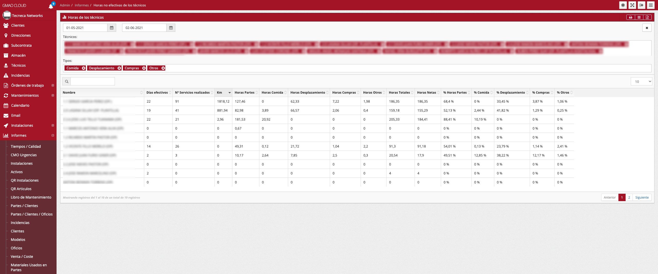Viewport: 658px width, 274px height.
Task: Open Materiales Usados en Partes report
Action: [x=29, y=267]
